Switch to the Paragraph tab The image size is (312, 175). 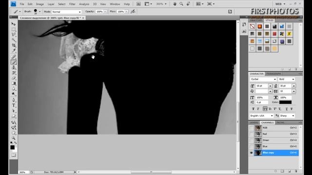point(273,74)
